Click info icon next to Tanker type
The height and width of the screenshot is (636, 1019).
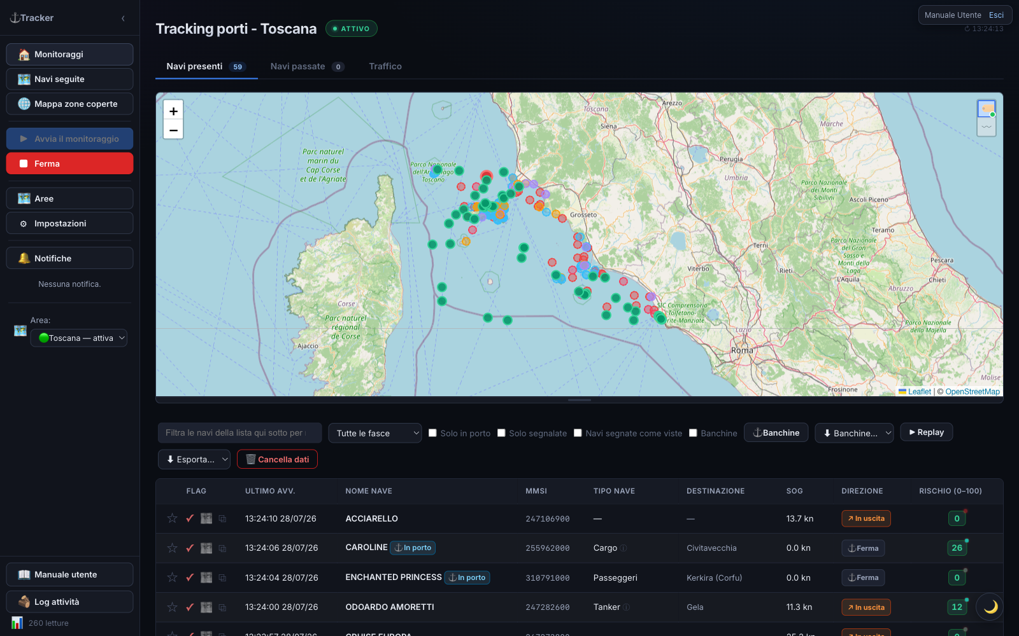tap(627, 607)
